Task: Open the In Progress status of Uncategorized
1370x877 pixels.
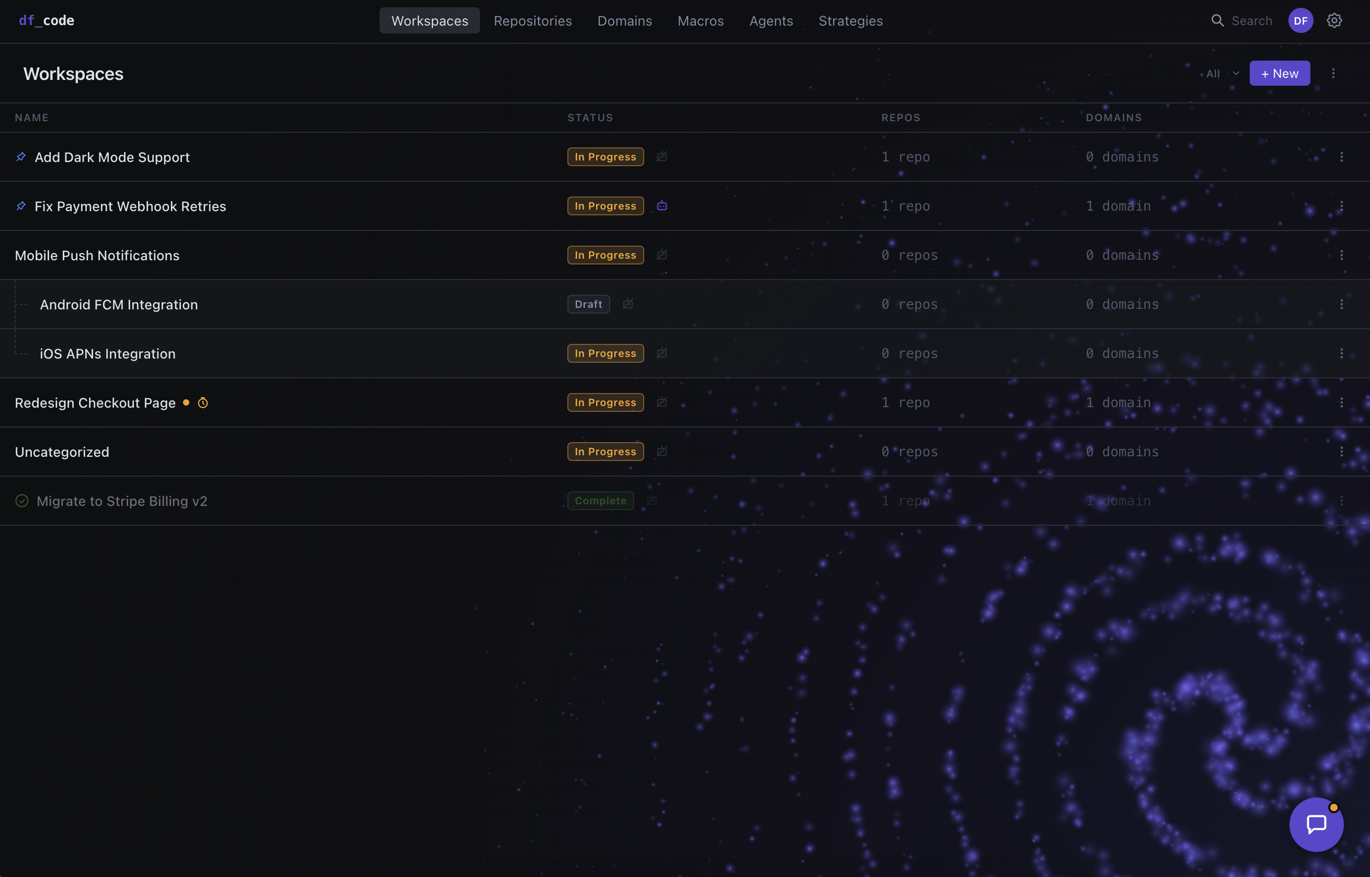Action: [x=606, y=451]
